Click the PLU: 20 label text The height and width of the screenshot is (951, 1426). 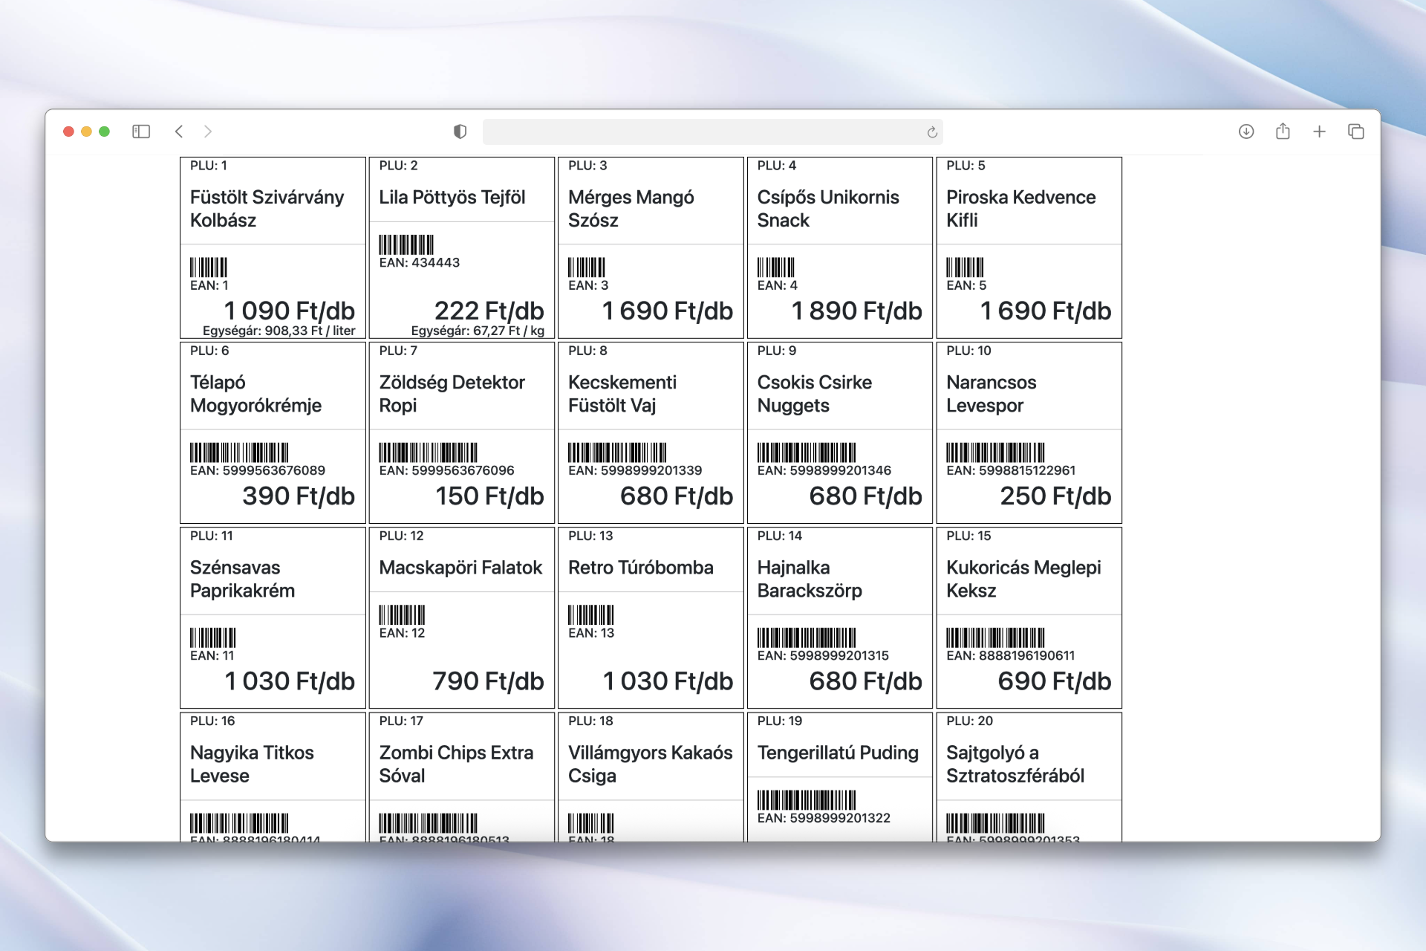[969, 721]
